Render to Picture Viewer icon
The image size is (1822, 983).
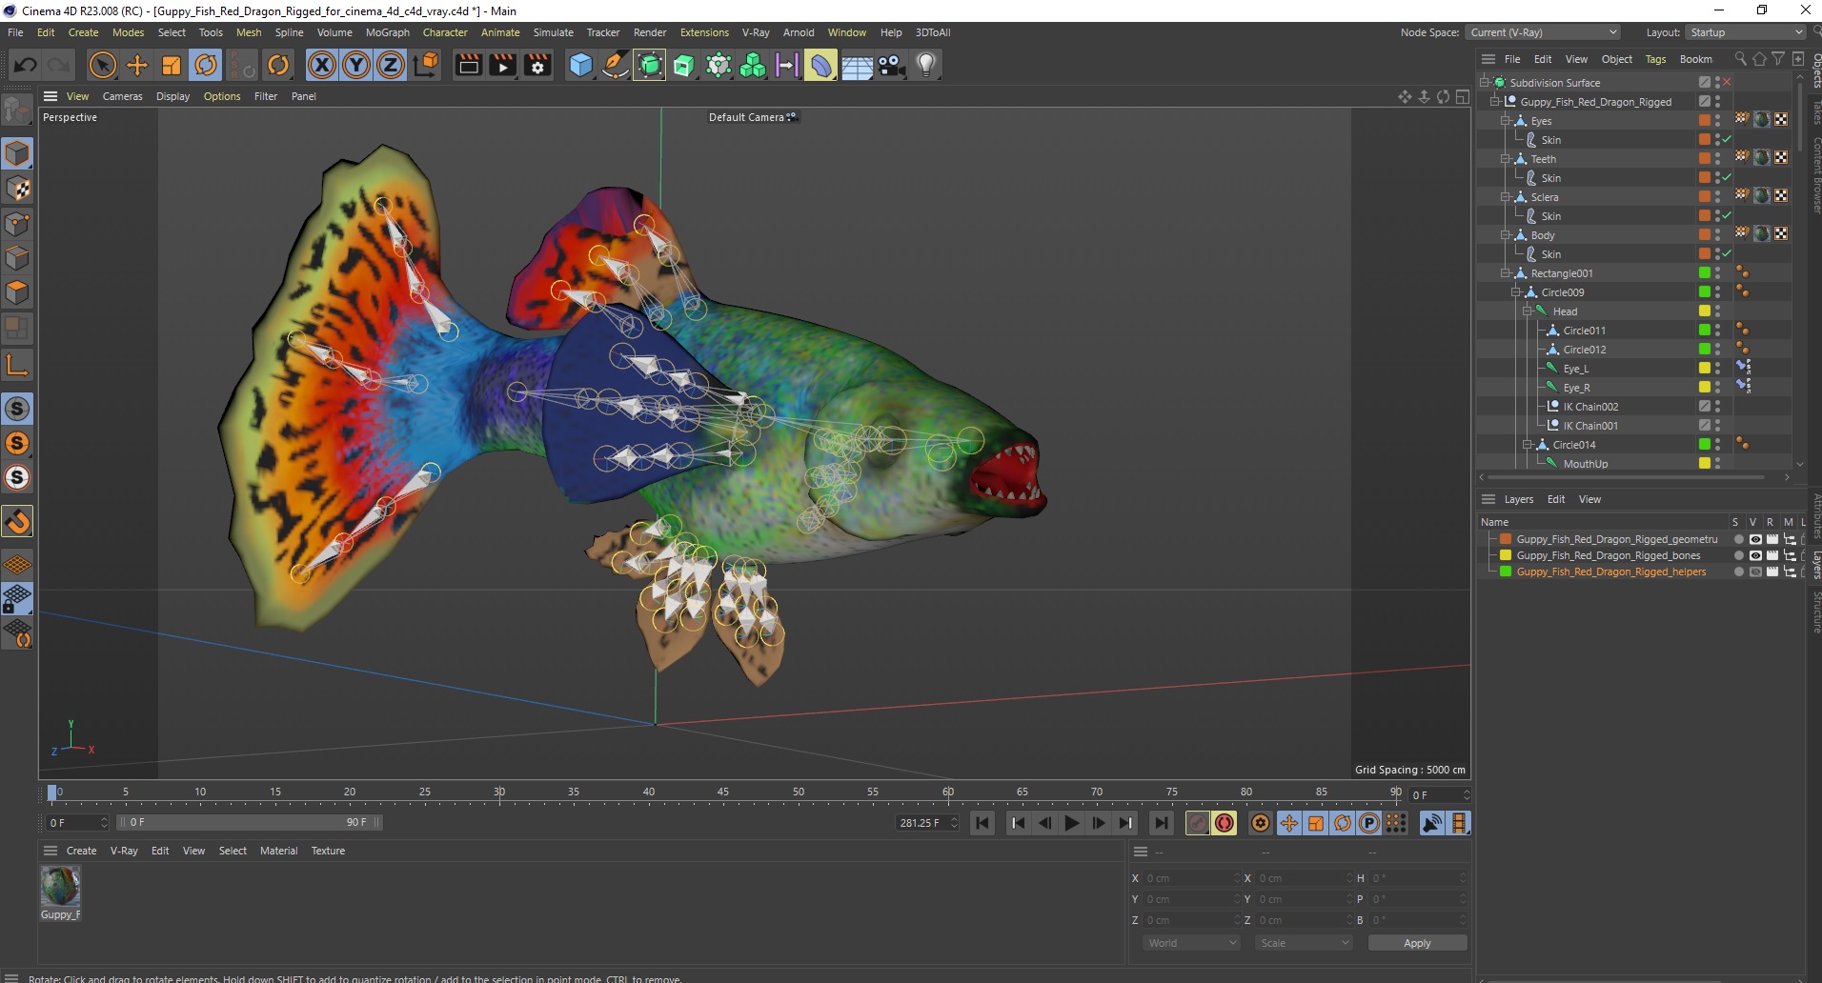[502, 65]
